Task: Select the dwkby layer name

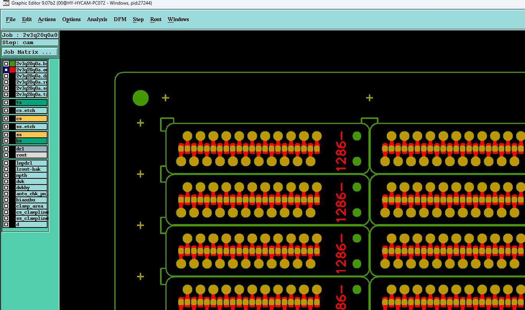Action: (x=31, y=188)
